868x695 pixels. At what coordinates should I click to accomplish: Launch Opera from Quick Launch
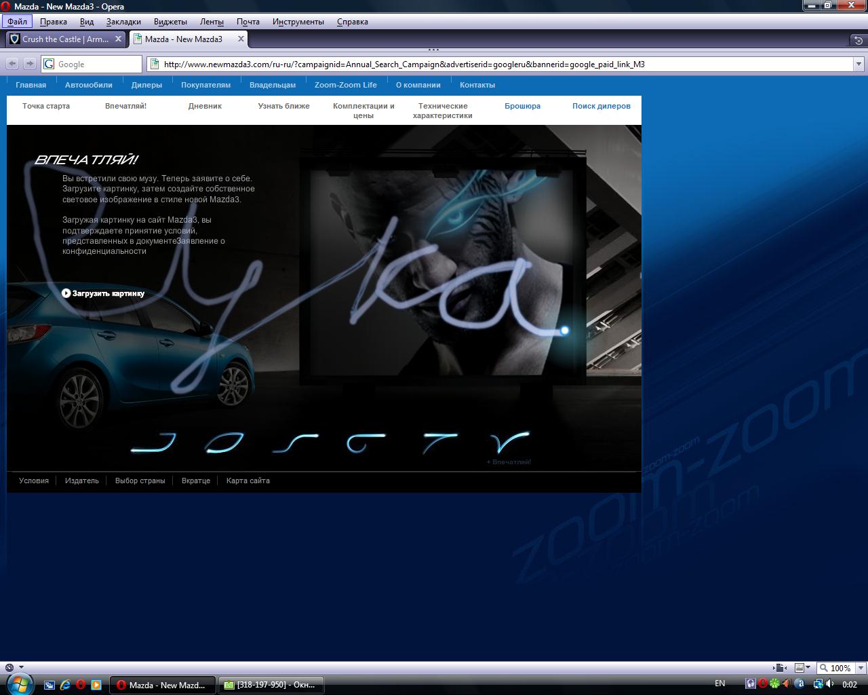(81, 685)
